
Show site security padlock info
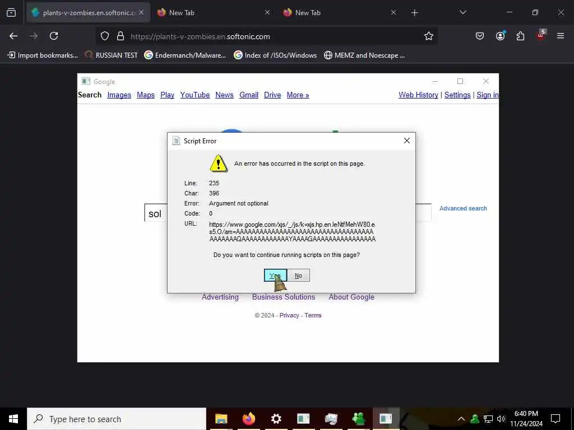pos(121,36)
